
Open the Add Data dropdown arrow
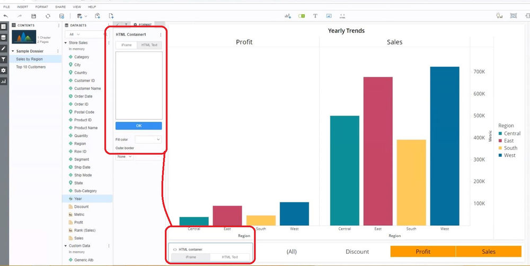85,16
